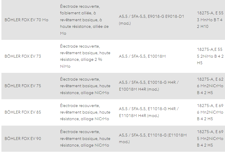The width and height of the screenshot is (225, 152).
Task: Click the A5.5 / SFA-5.5, E10018M classification cell
Action: coord(142,56)
